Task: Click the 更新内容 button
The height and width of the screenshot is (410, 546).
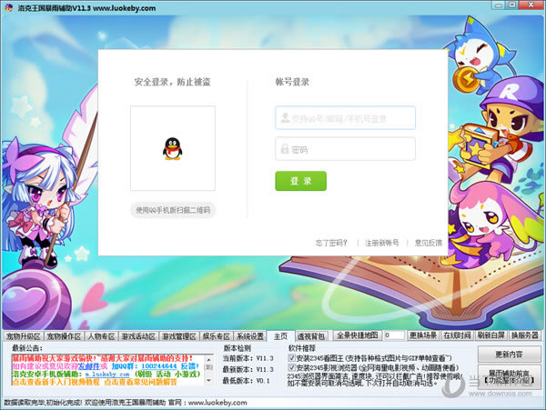Action: point(509,355)
